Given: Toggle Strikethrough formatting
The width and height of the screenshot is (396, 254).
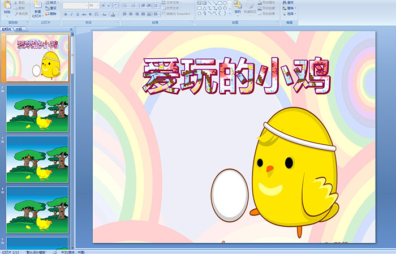Looking at the screenshot, I should coord(84,14).
